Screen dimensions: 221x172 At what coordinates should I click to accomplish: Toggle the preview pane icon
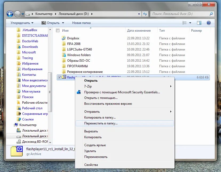click(x=199, y=23)
